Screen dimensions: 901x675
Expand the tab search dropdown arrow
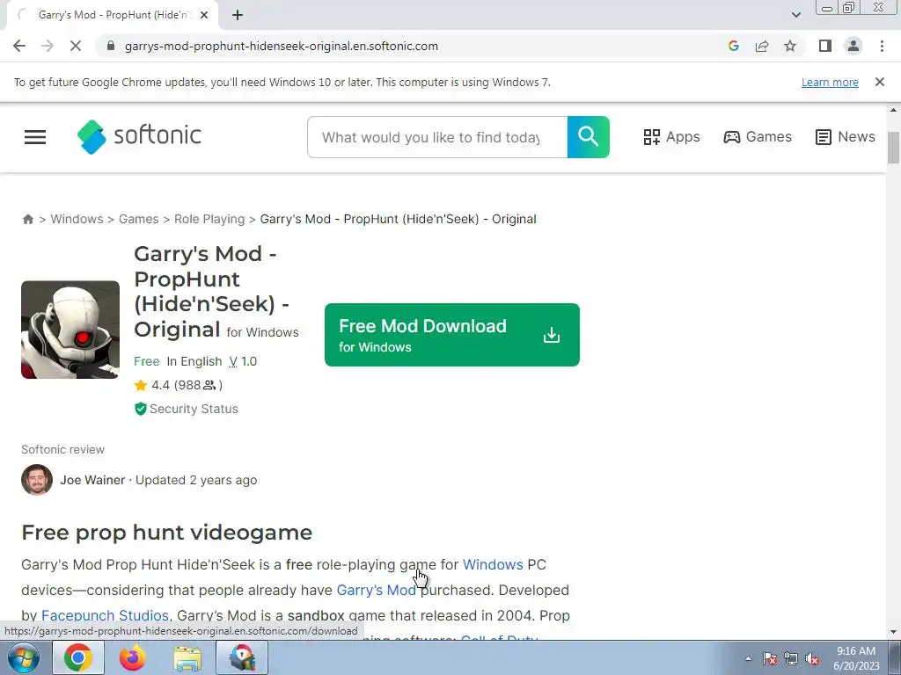point(795,15)
